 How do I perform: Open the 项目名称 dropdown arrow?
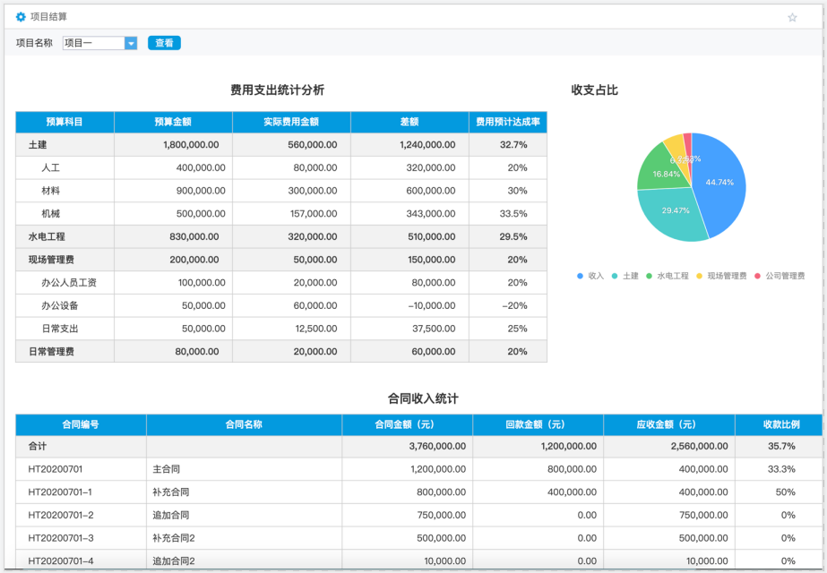[x=131, y=43]
